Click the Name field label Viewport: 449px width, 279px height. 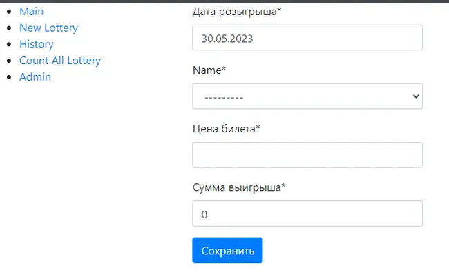pyautogui.click(x=209, y=70)
